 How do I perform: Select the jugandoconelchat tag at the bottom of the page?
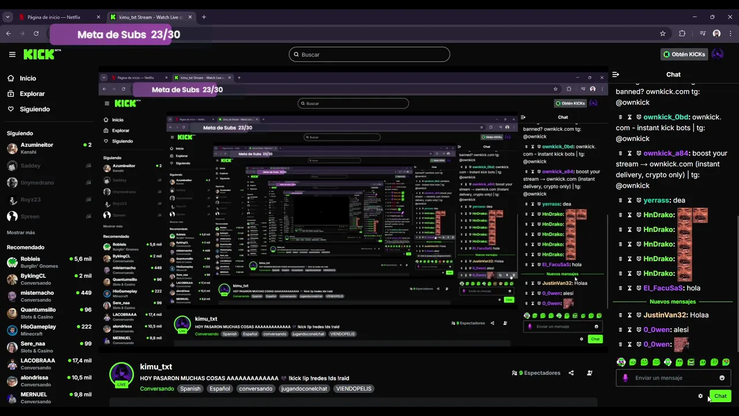[x=304, y=389]
